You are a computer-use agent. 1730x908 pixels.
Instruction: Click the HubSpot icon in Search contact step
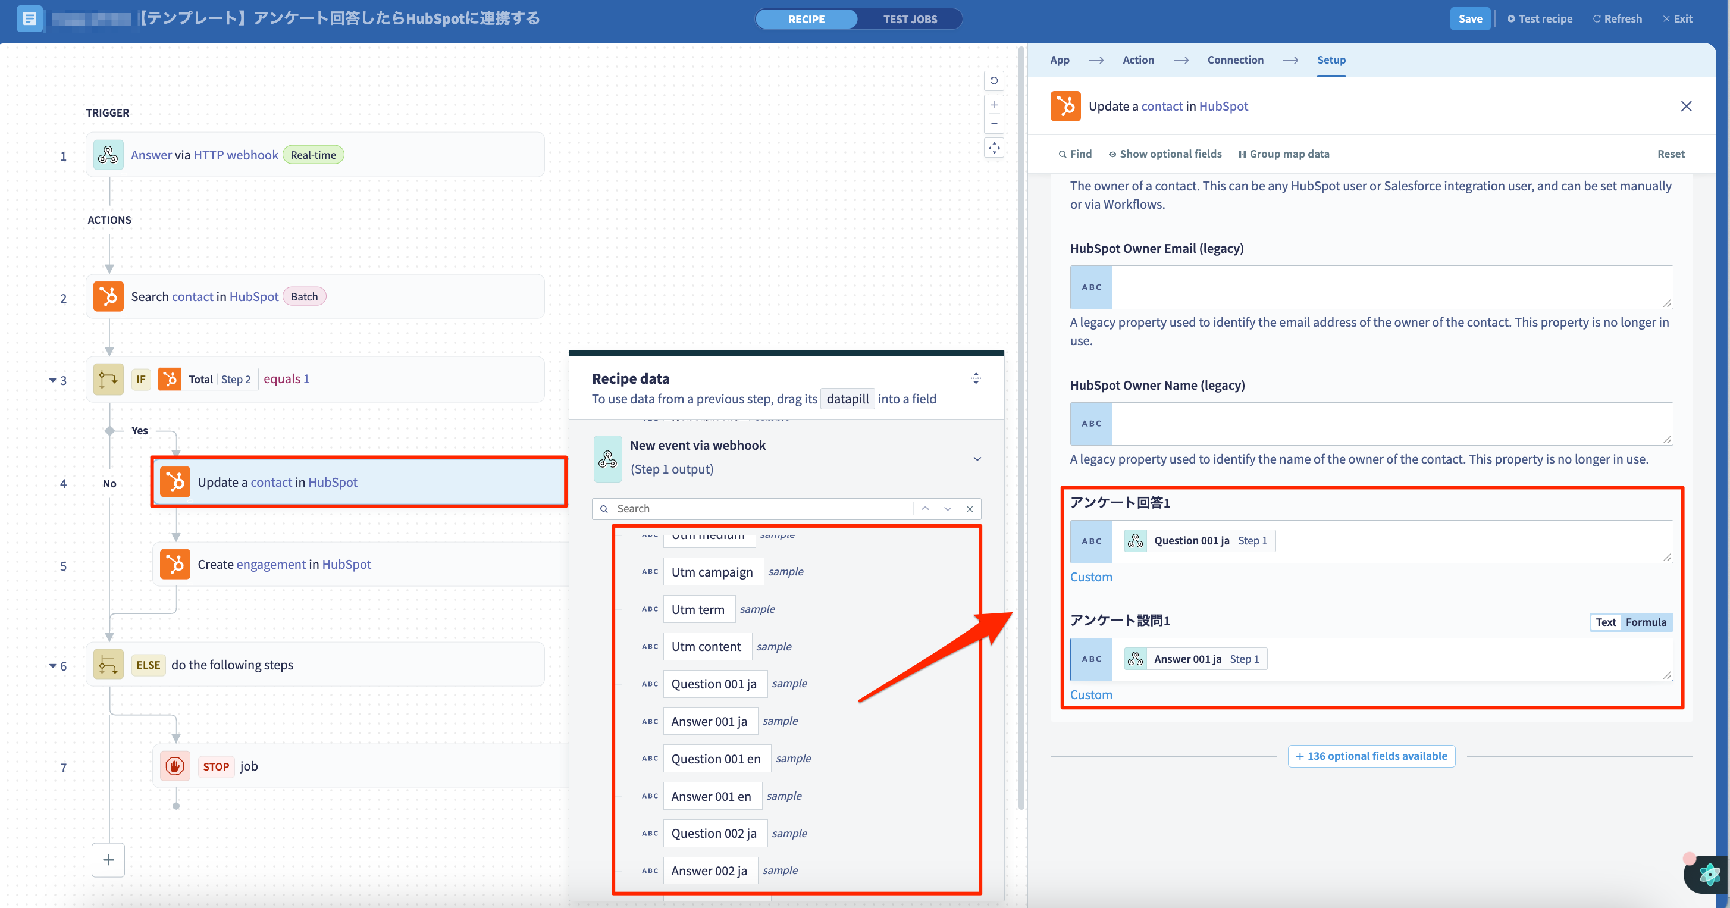pos(108,296)
